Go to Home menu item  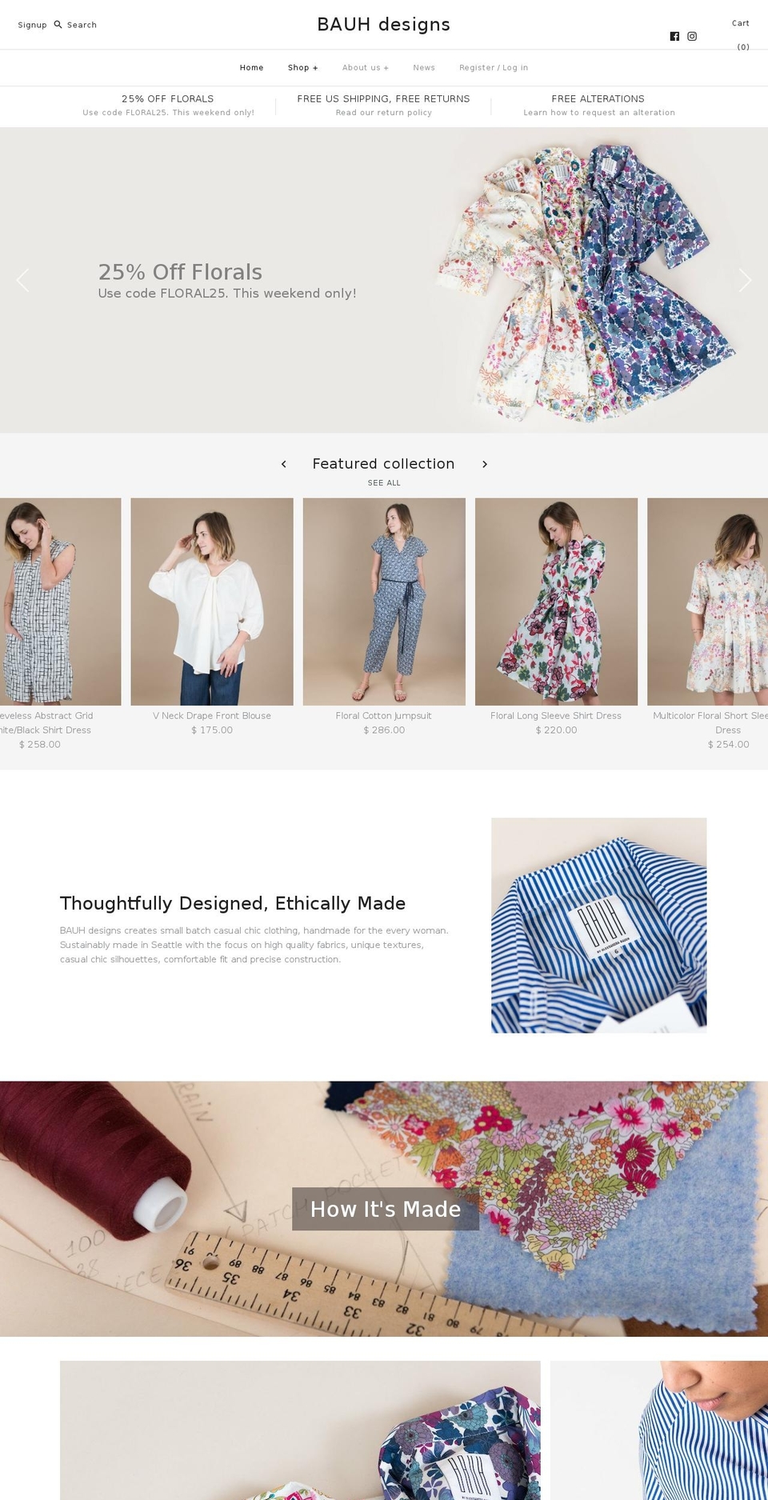pyautogui.click(x=252, y=68)
